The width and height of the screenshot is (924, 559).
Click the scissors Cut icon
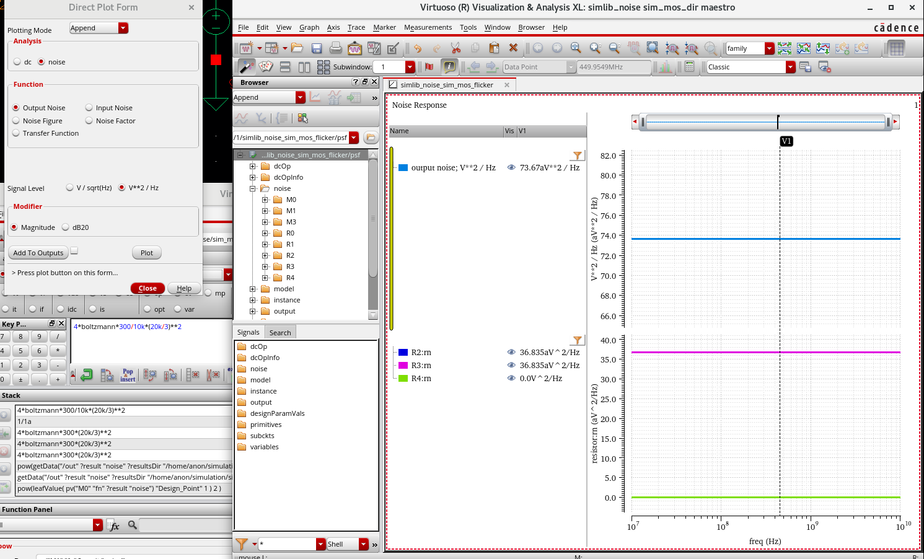point(455,48)
